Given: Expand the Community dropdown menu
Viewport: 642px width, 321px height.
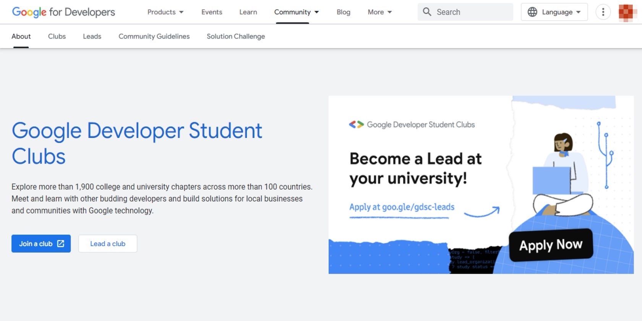Looking at the screenshot, I should (x=297, y=12).
